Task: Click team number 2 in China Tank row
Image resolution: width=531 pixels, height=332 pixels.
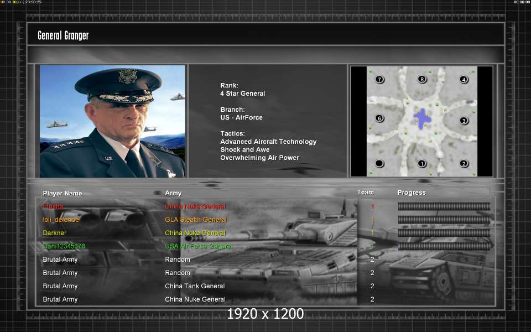Action: (372, 286)
